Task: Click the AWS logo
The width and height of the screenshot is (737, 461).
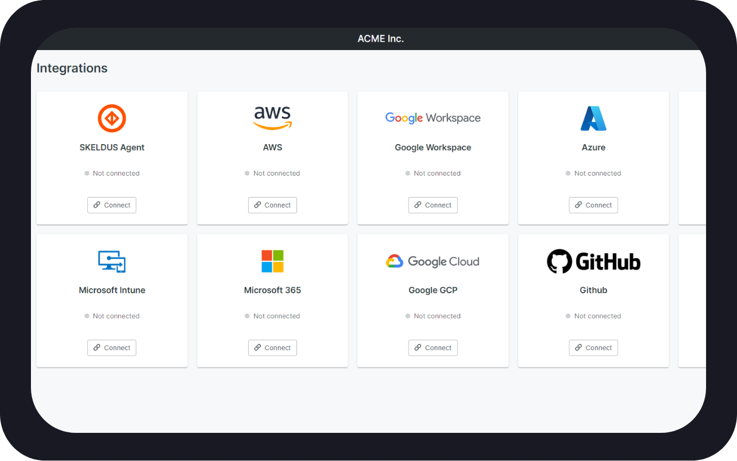Action: coord(272,118)
